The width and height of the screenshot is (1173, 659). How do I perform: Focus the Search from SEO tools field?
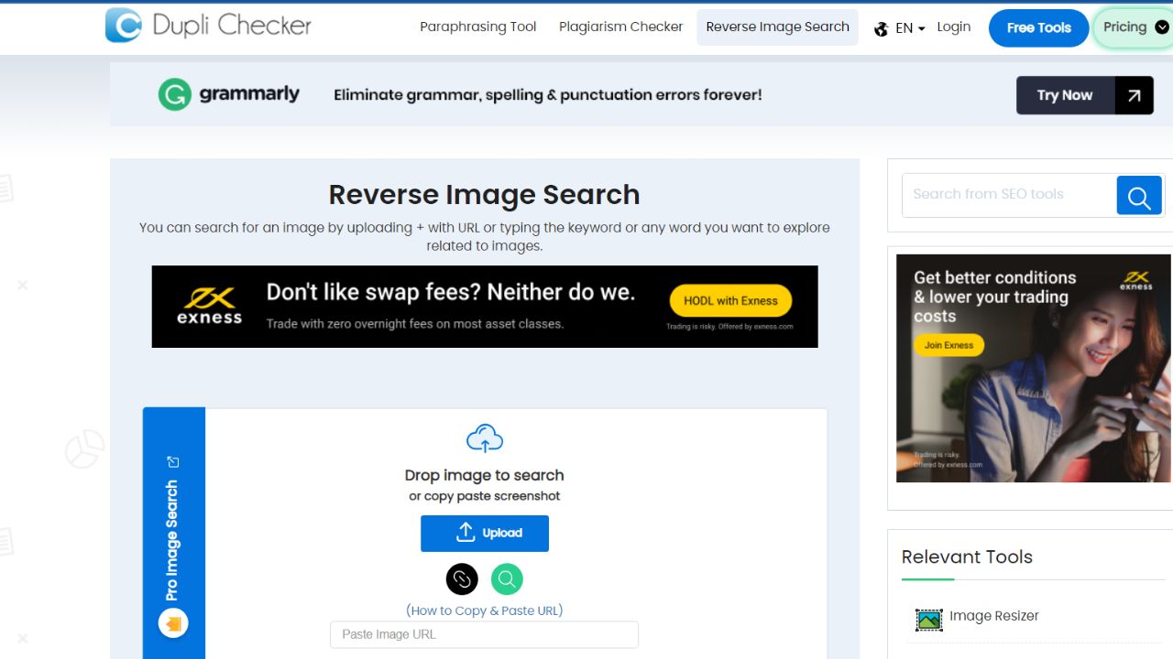click(x=1009, y=194)
